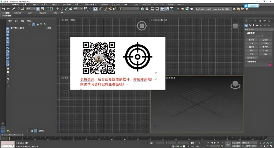This screenshot has height=148, width=274.
Task: Click the Select and Place icon
Action: [71, 9]
